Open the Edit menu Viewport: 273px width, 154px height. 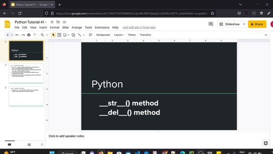[25, 27]
